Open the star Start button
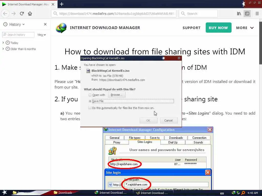The width and height of the screenshot is (262, 196). tap(5, 192)
